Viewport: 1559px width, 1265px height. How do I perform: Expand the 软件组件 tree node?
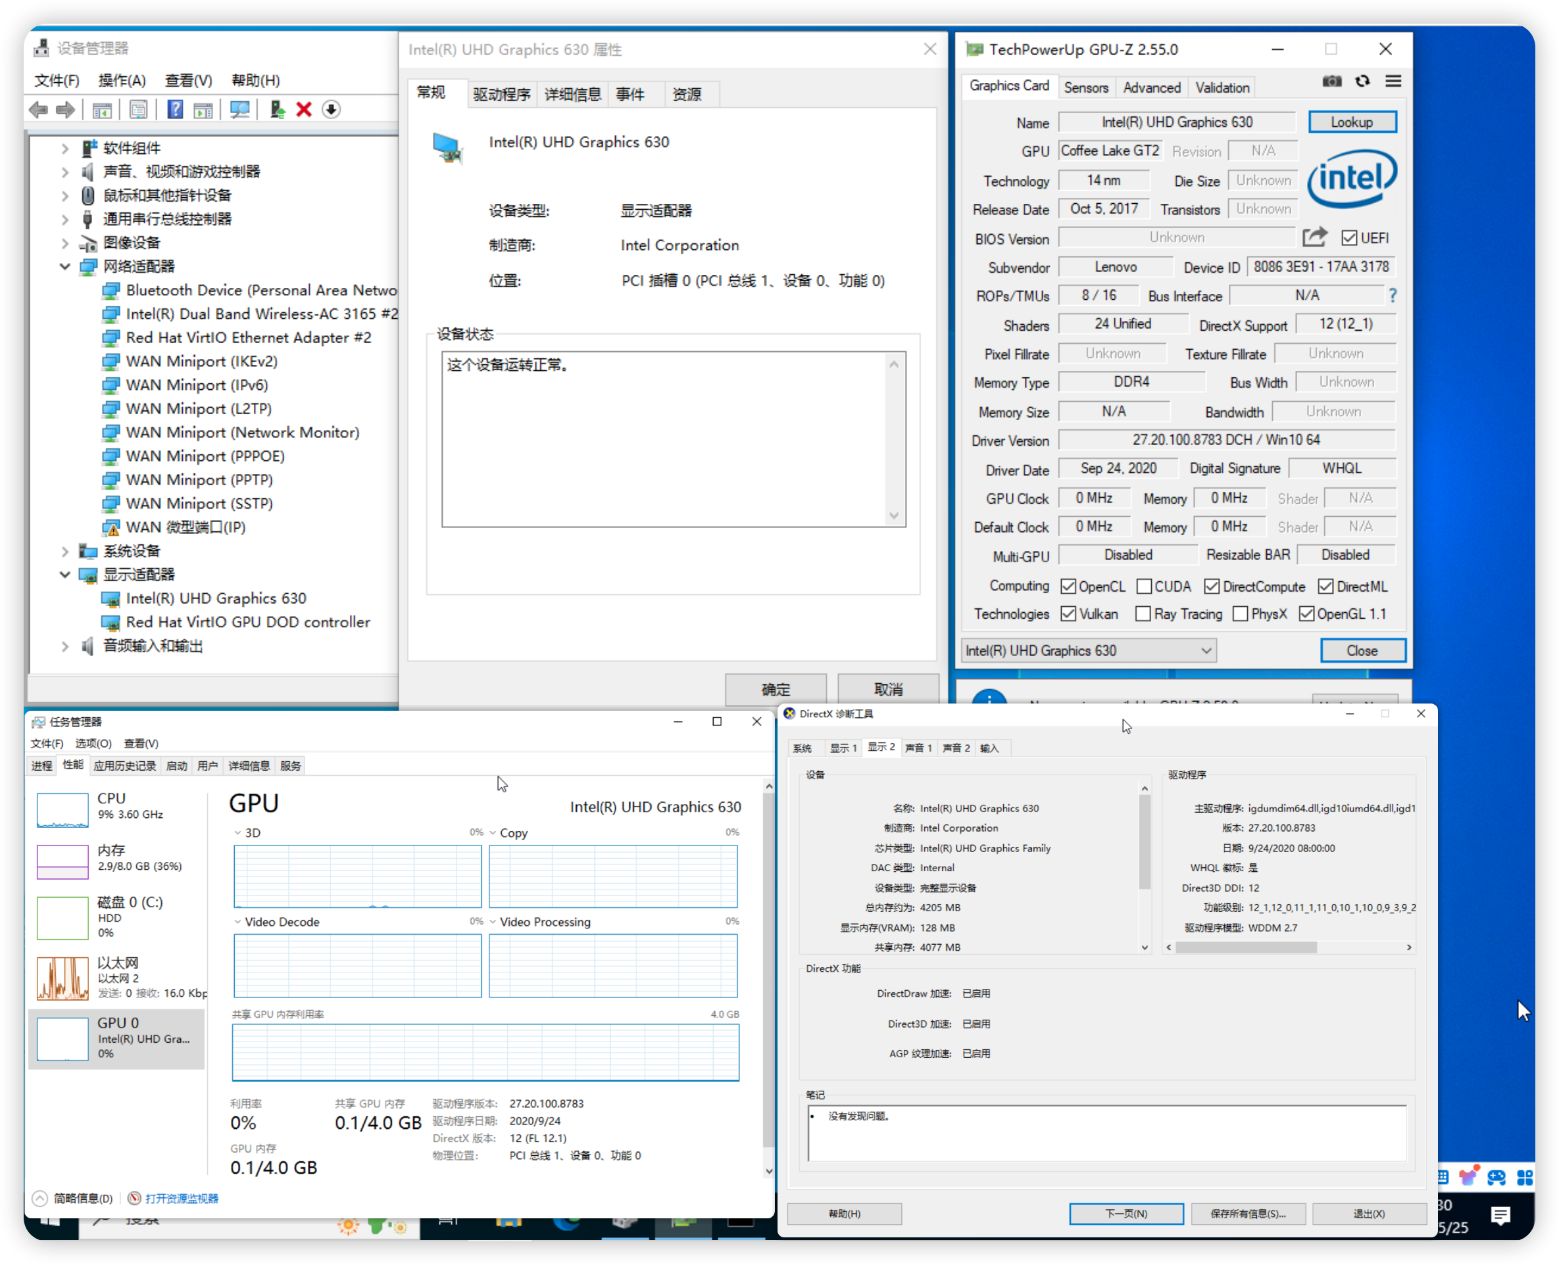tap(65, 149)
